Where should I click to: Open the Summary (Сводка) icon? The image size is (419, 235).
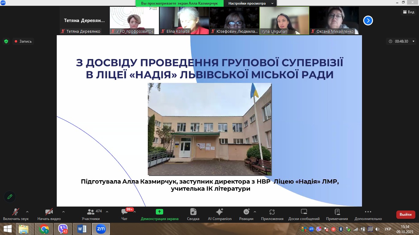pos(193,212)
